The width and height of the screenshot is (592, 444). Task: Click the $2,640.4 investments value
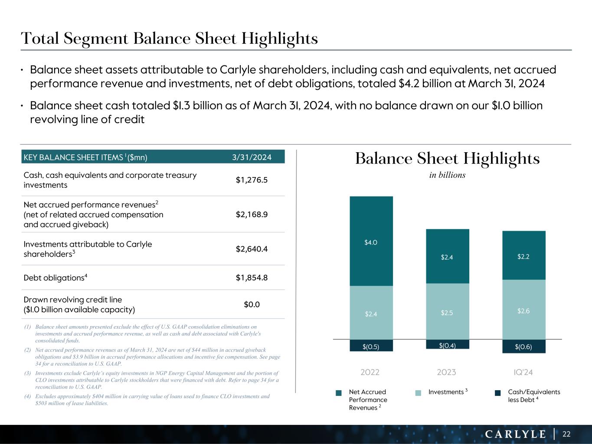[252, 249]
